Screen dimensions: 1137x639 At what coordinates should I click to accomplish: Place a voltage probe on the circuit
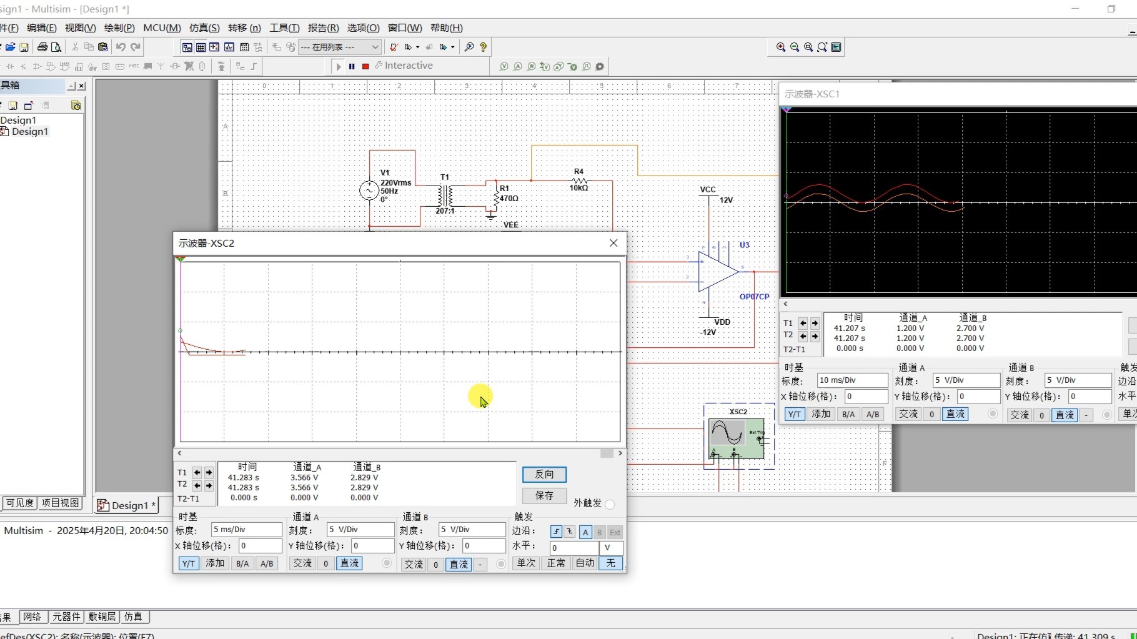tap(504, 67)
